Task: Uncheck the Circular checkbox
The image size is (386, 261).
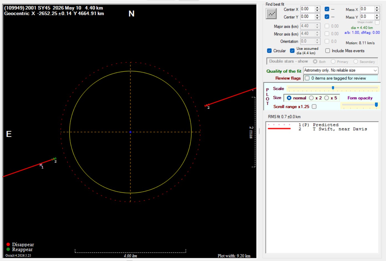Action: 269,51
